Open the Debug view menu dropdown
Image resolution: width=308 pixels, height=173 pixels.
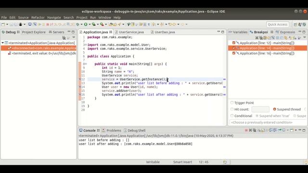tap(74, 37)
